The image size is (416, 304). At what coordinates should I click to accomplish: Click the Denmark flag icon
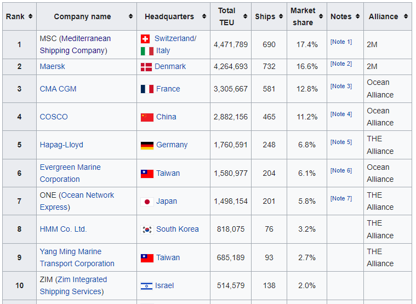coord(146,67)
